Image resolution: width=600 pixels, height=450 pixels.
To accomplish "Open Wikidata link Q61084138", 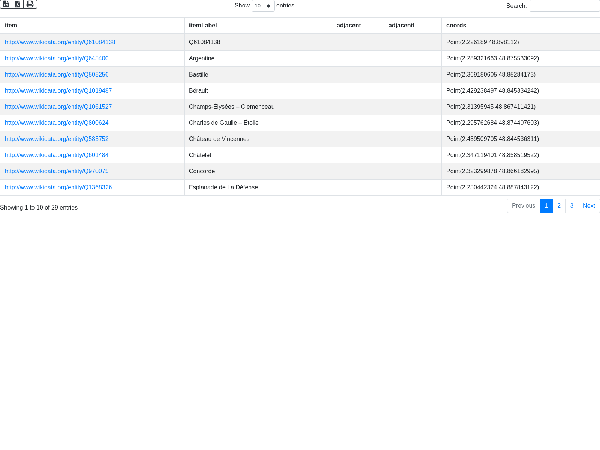I will (60, 42).
